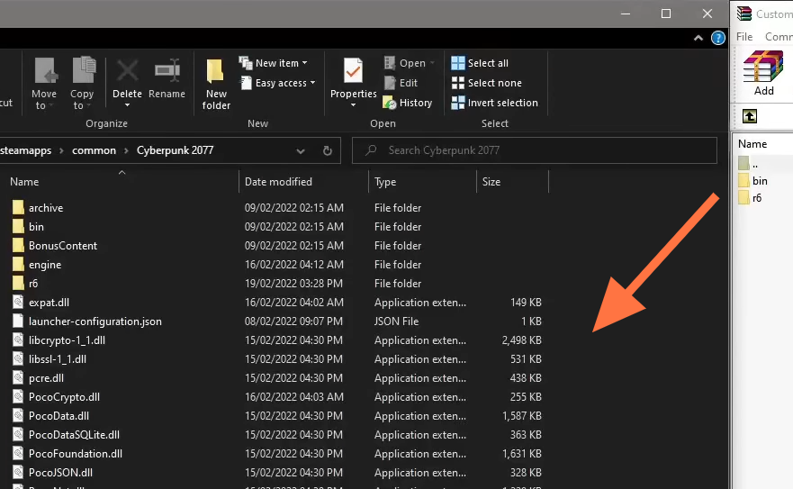Select the engine folder icon
Image resolution: width=793 pixels, height=489 pixels.
point(18,264)
